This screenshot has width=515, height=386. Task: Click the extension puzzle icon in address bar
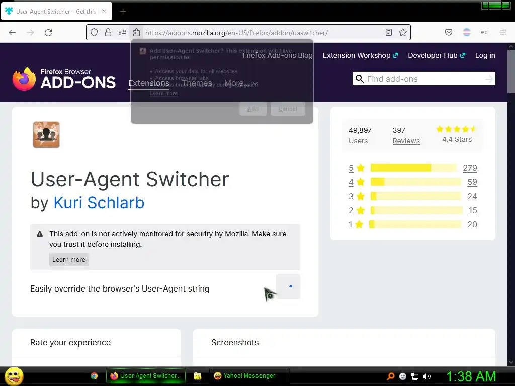[x=137, y=32]
